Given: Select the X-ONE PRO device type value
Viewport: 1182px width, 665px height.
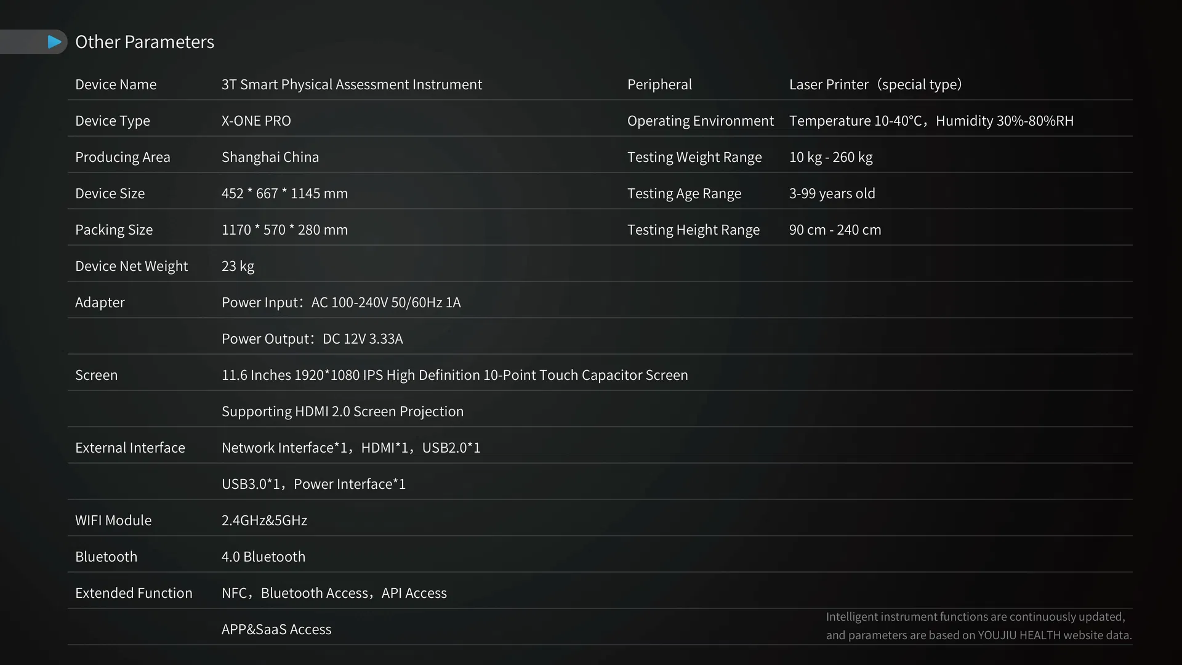Looking at the screenshot, I should 256,121.
